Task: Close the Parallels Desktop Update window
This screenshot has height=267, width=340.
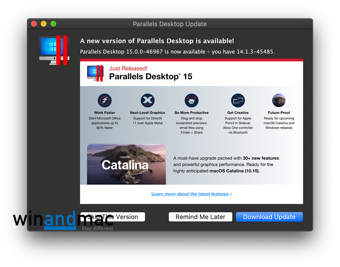Action: click(x=34, y=24)
